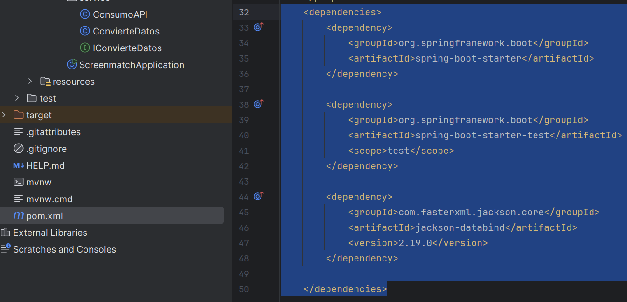
Task: Select the mvnw.cmd file
Action: pyautogui.click(x=49, y=199)
